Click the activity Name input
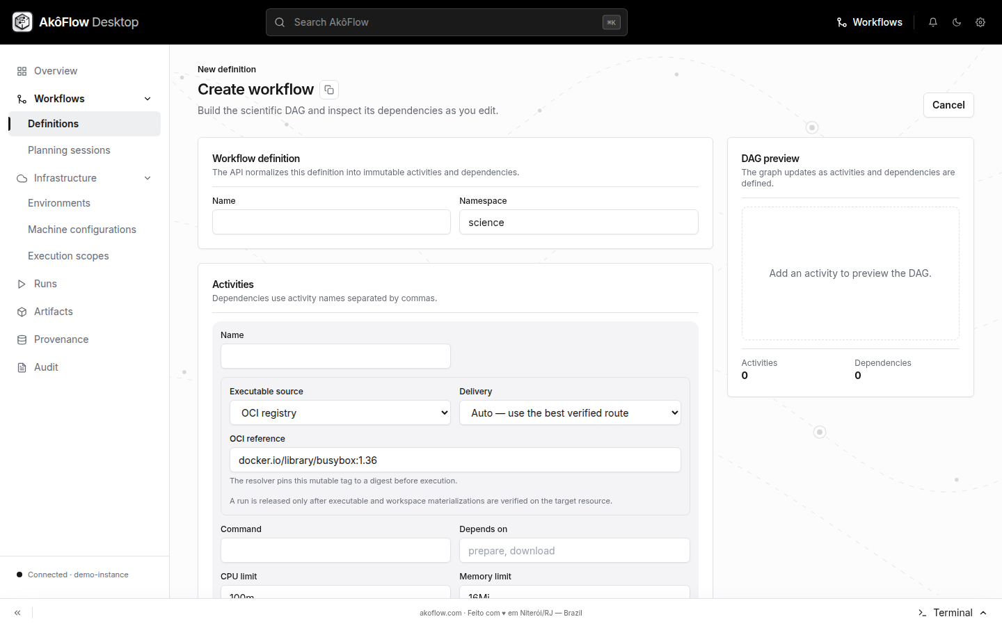 pyautogui.click(x=335, y=356)
